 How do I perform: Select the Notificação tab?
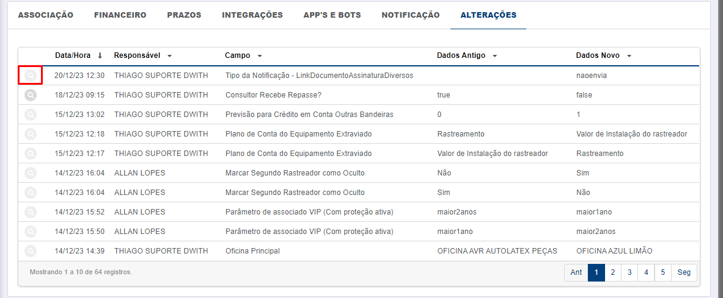(410, 15)
